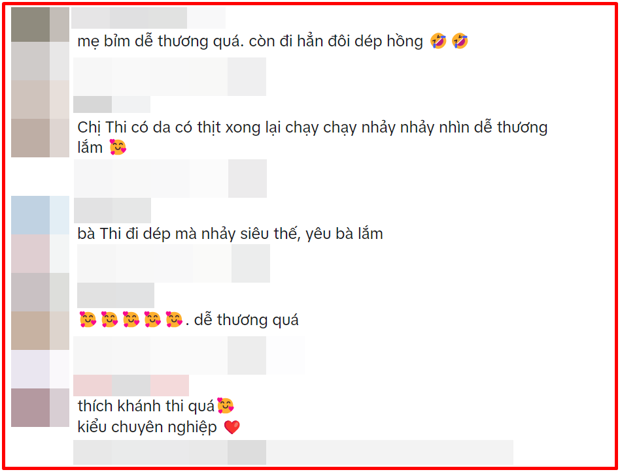Click the blurred reply row under "bà Thi" comment
This screenshot has height=472, width=620.
coord(173,263)
